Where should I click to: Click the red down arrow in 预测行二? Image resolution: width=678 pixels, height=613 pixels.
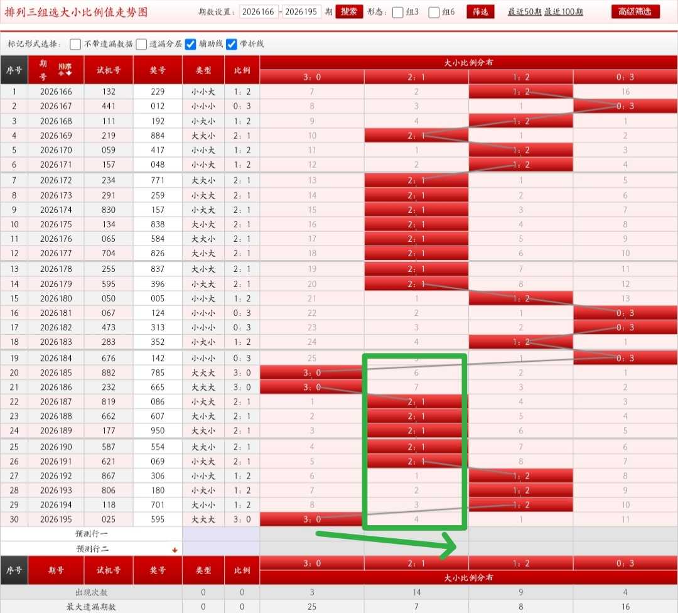tap(175, 550)
